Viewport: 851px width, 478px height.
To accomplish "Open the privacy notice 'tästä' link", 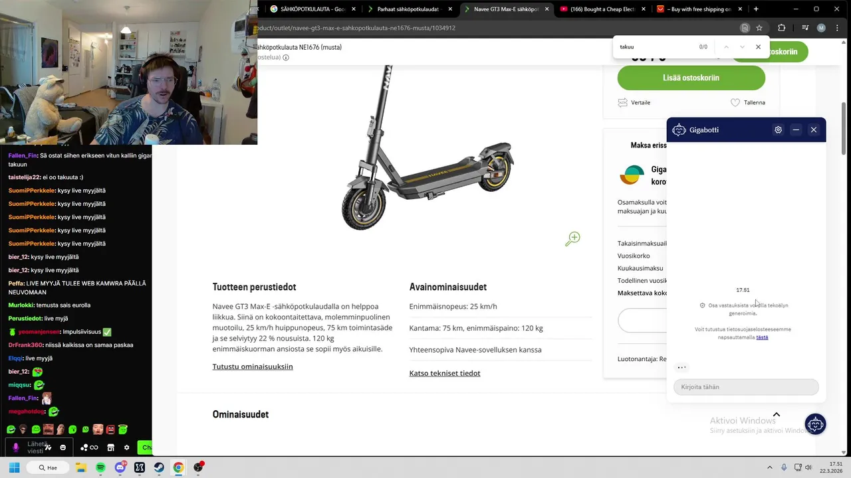I will [762, 337].
